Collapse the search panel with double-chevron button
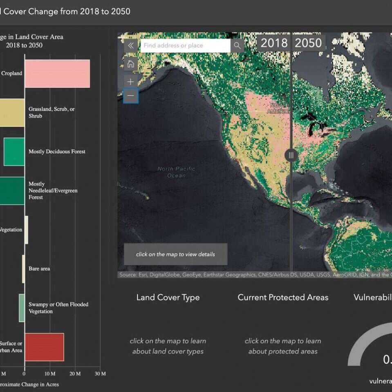The width and height of the screenshot is (392, 392). click(x=131, y=45)
